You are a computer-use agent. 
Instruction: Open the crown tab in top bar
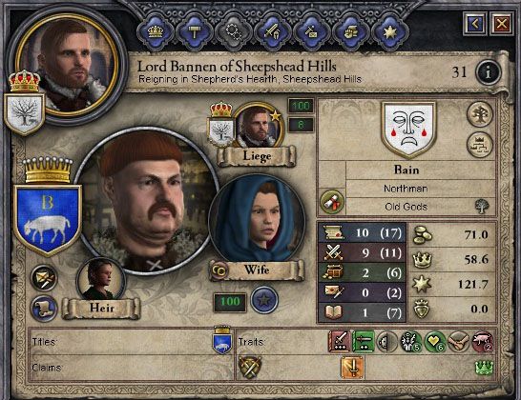pos(156,32)
